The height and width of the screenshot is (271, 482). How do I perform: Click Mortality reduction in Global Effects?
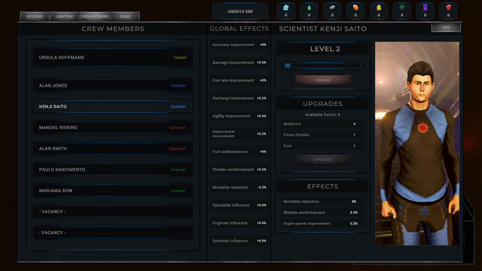coord(239,187)
